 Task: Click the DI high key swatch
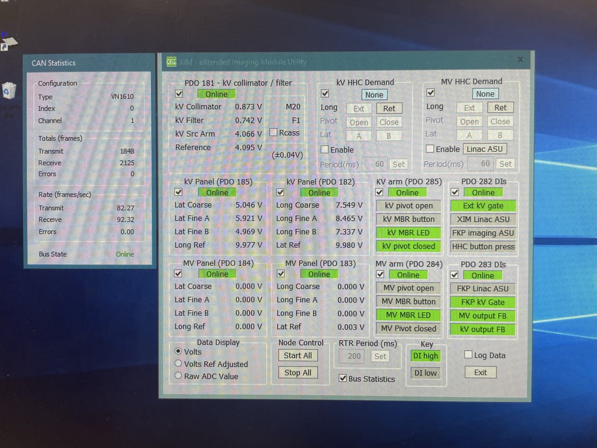[425, 356]
